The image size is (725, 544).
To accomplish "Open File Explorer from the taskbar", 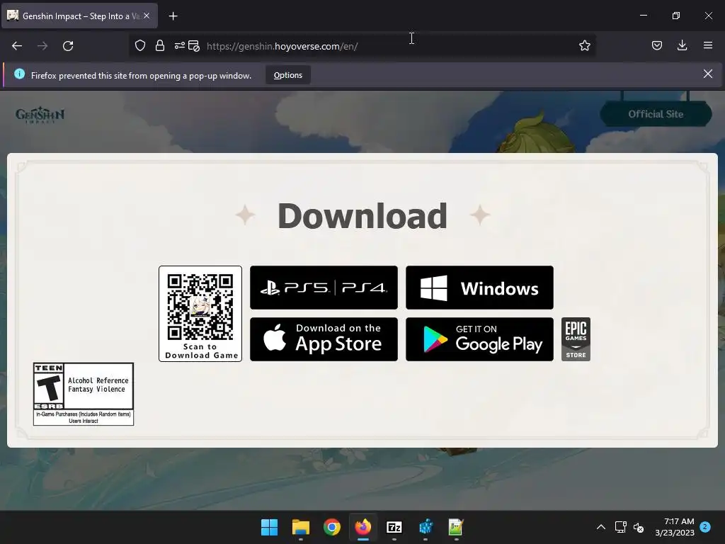I will [x=300, y=527].
